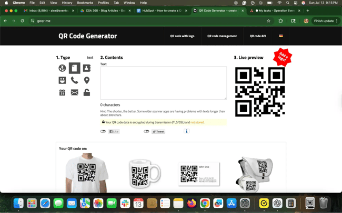342x213 pixels.
Task: Bookmark page with the star icon
Action: (x=268, y=21)
